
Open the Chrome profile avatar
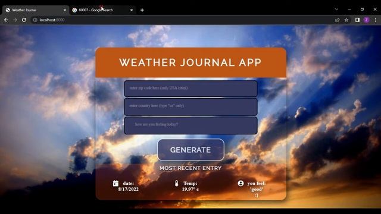pos(367,20)
